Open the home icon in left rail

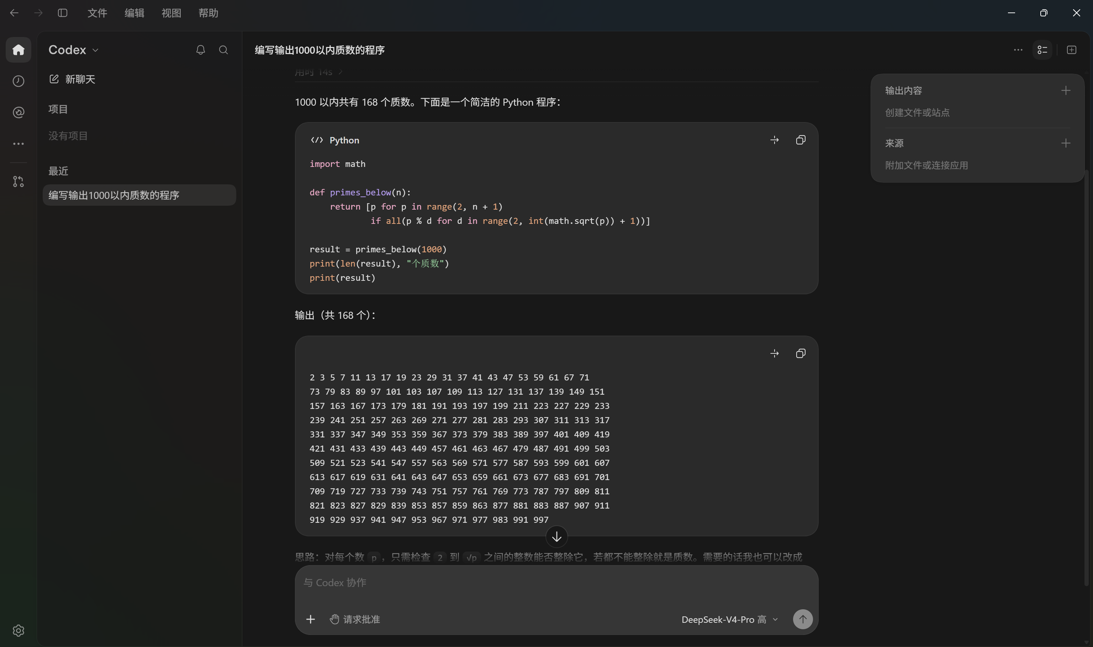coord(18,50)
